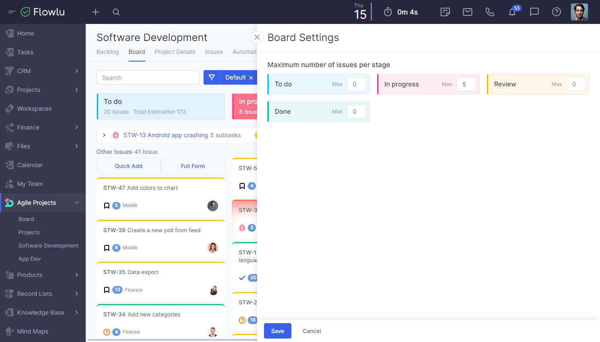This screenshot has height=342, width=600.
Task: Click the timer stopwatch icon
Action: point(388,12)
